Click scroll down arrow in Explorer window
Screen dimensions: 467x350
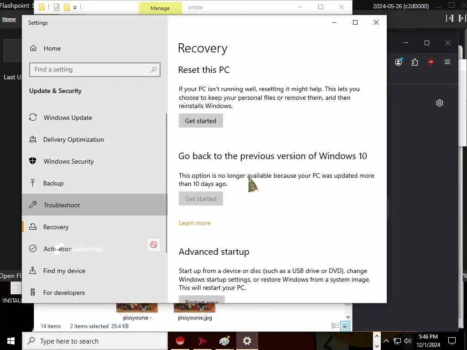pos(348,317)
